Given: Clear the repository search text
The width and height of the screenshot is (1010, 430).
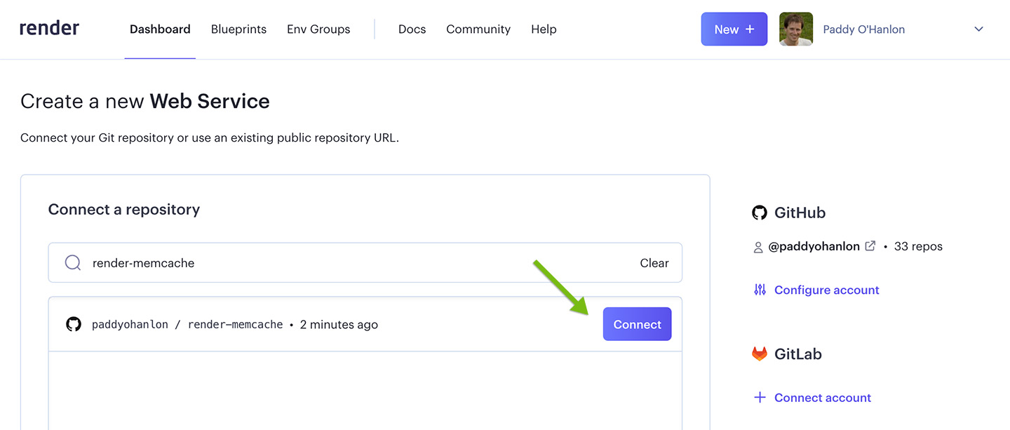Looking at the screenshot, I should (x=654, y=263).
